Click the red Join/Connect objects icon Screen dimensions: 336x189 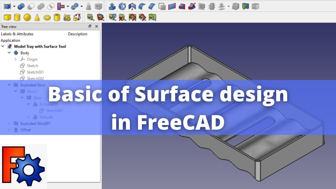tap(61, 6)
